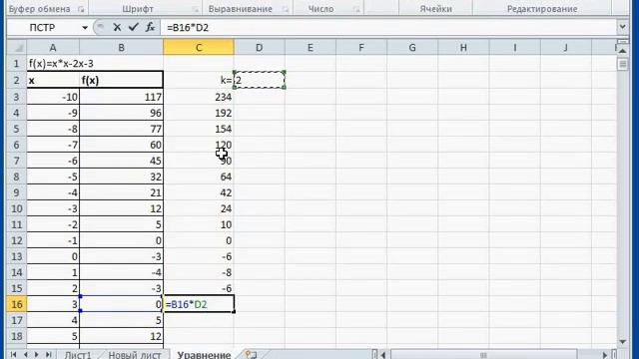Click cell with value 96
The image size is (639, 359).
121,113
